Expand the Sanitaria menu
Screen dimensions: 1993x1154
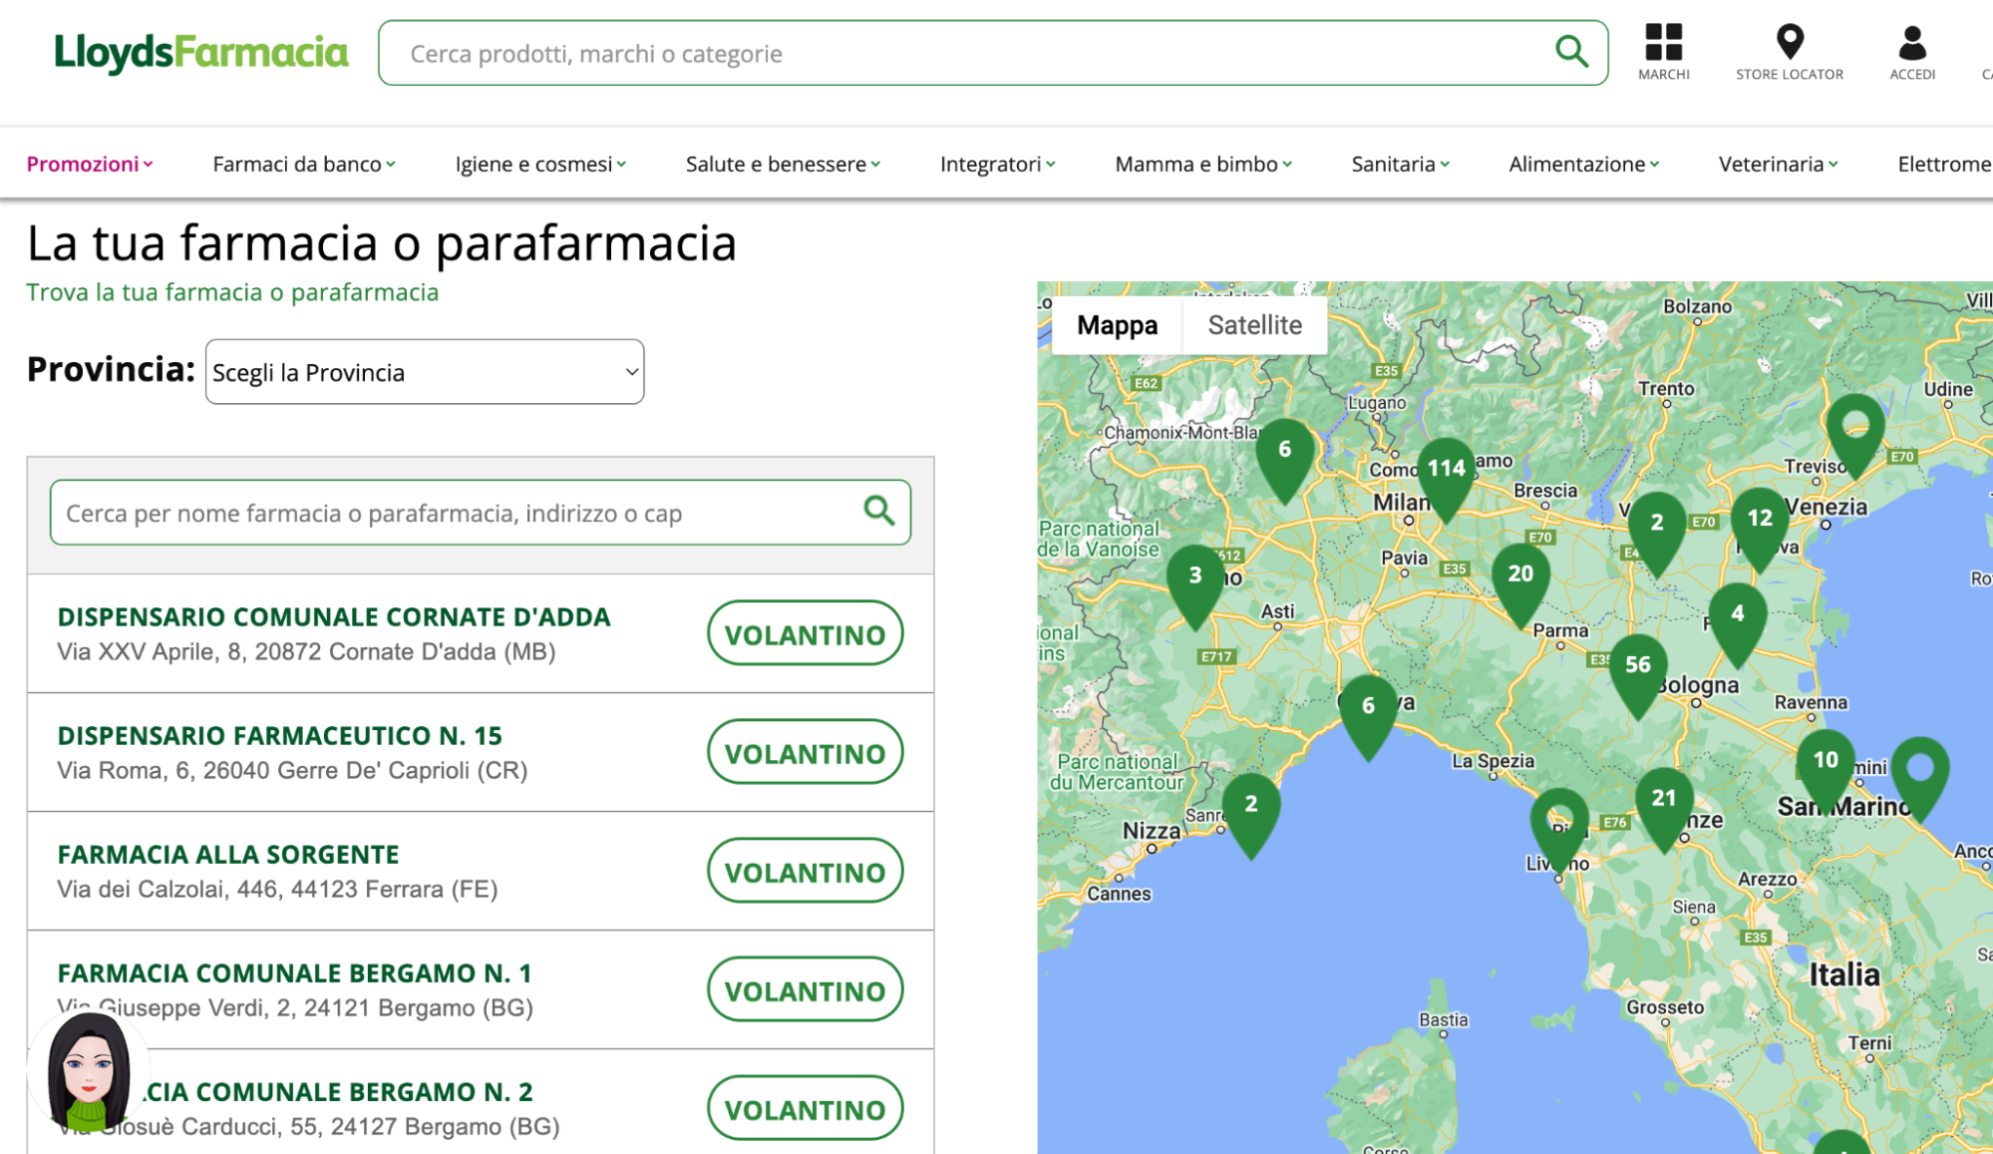[1400, 164]
